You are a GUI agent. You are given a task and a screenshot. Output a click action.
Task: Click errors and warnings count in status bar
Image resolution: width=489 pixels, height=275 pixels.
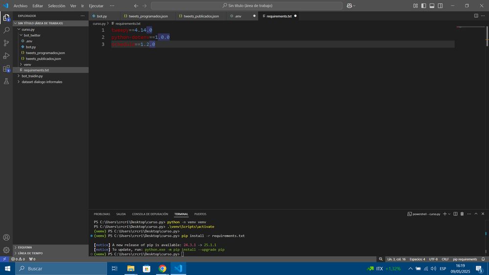(18, 259)
